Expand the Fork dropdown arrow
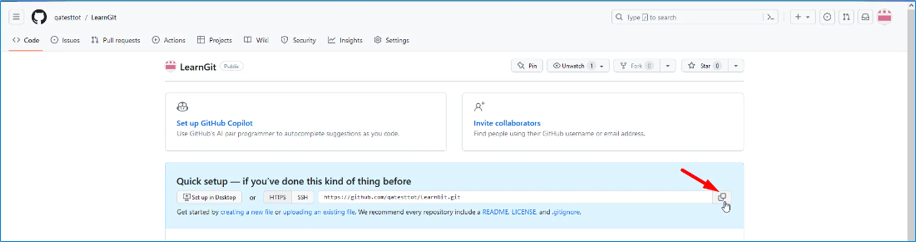Viewport: 916px width, 242px height. pos(668,66)
